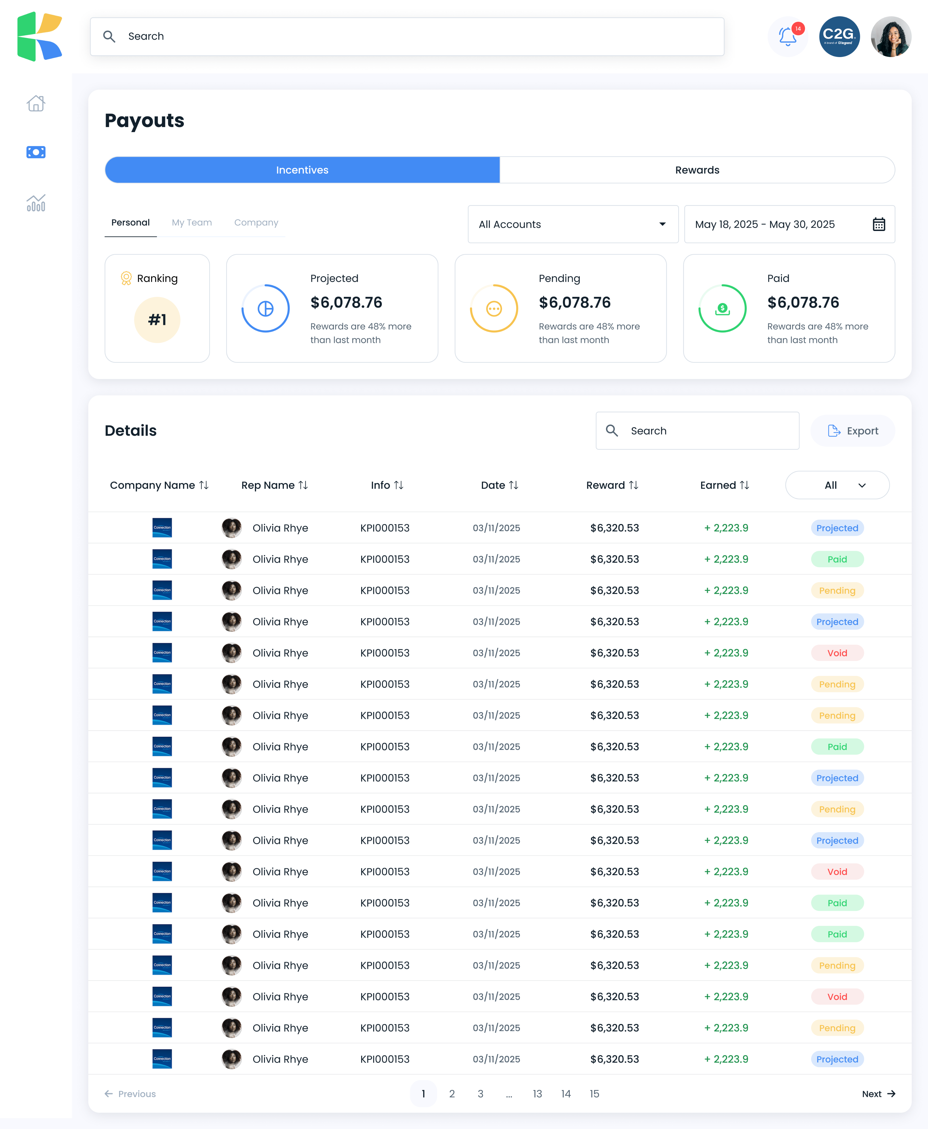Image resolution: width=928 pixels, height=1129 pixels.
Task: Open the notifications bell with 14 badge
Action: [788, 36]
